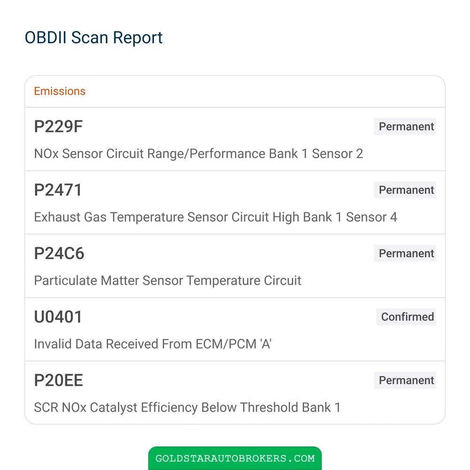Screen dimensions: 470x470
Task: Open Particulate Matter Sensor Temperature Circuit text
Action: pyautogui.click(x=168, y=281)
